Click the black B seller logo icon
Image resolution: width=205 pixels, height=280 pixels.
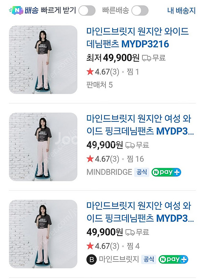point(91,259)
